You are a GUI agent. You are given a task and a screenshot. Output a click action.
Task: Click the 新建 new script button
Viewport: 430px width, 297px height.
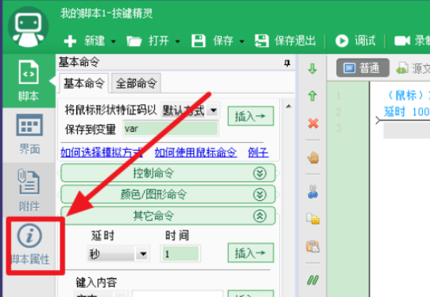point(84,41)
